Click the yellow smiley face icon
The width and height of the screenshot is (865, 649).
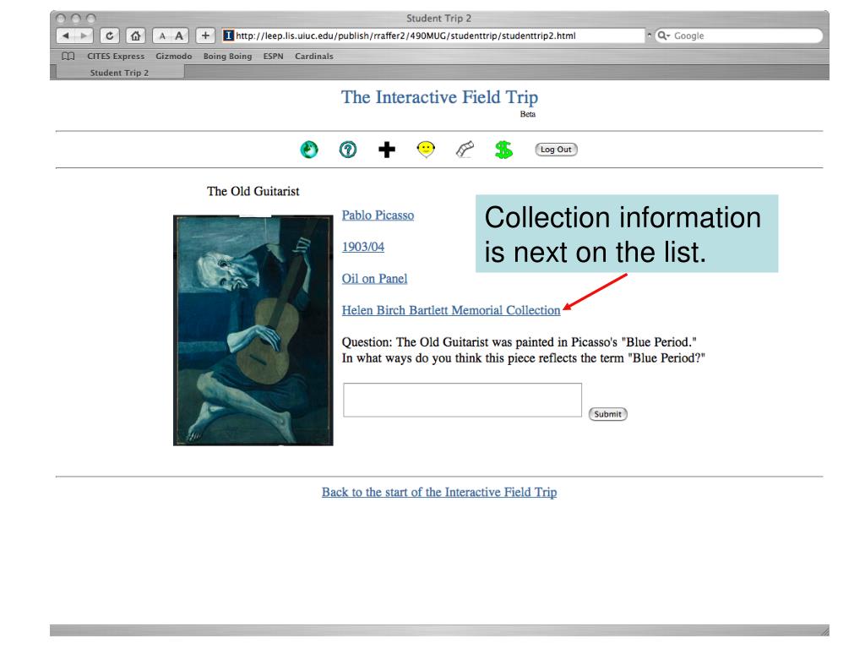(x=426, y=149)
